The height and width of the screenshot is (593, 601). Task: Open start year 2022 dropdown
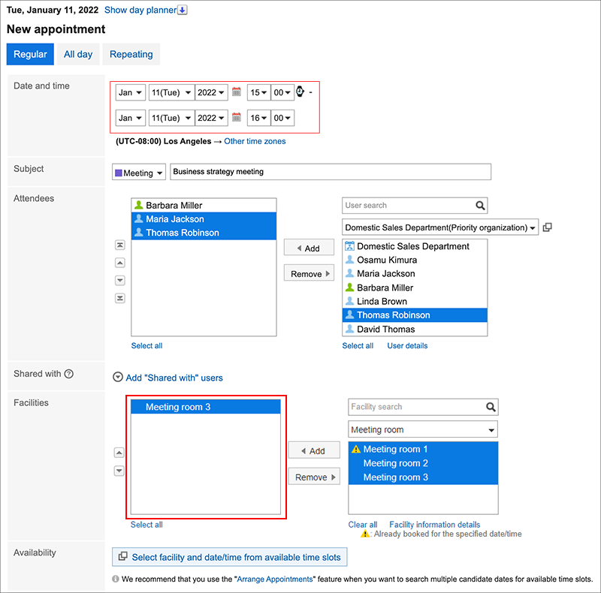pos(211,92)
